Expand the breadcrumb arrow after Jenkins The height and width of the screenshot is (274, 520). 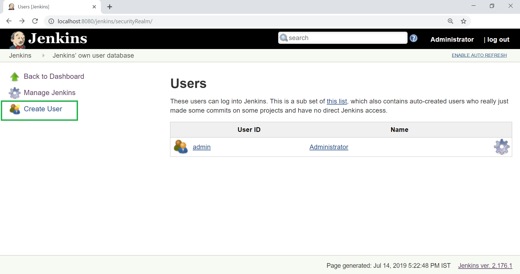(x=43, y=56)
